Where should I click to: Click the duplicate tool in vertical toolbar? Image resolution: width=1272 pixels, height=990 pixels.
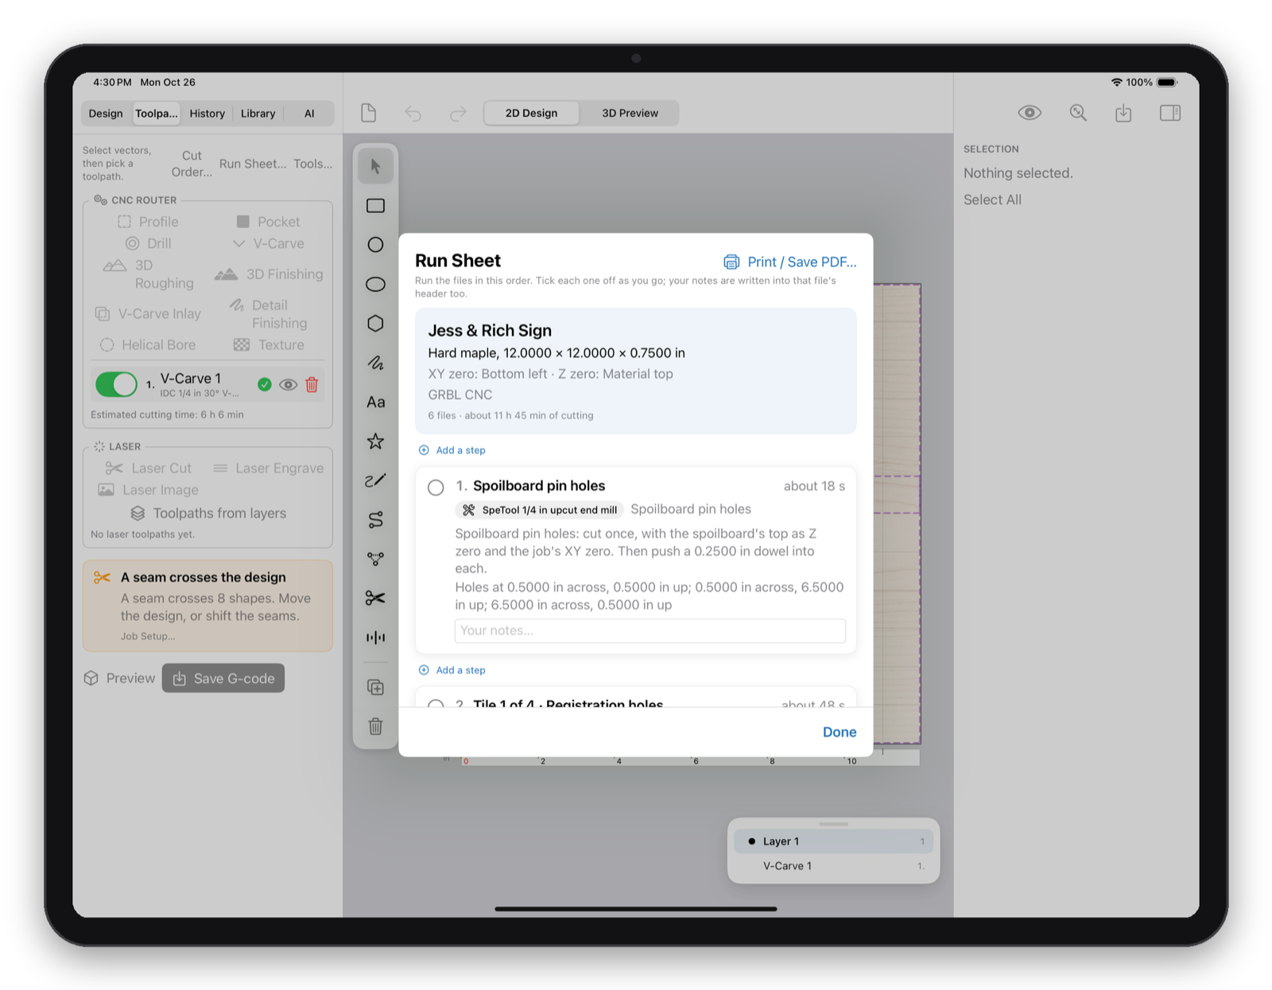pos(375,687)
